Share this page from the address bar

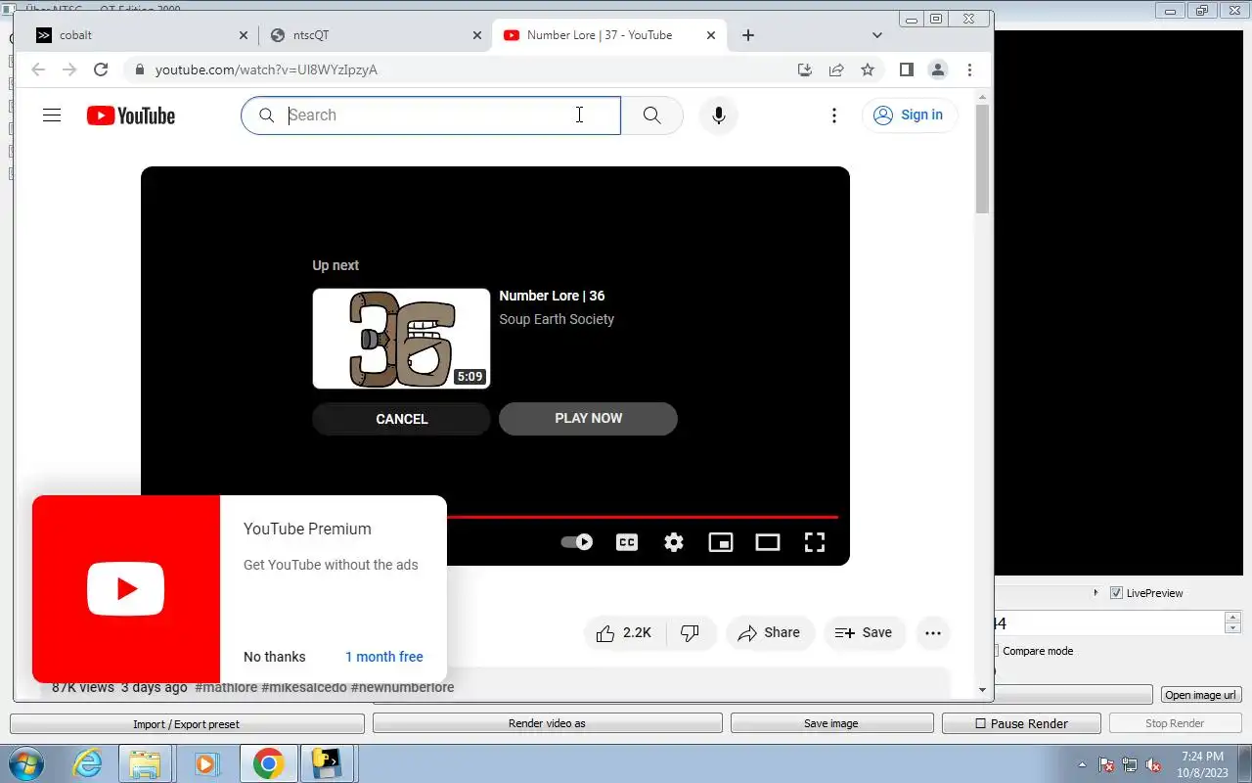tap(836, 69)
